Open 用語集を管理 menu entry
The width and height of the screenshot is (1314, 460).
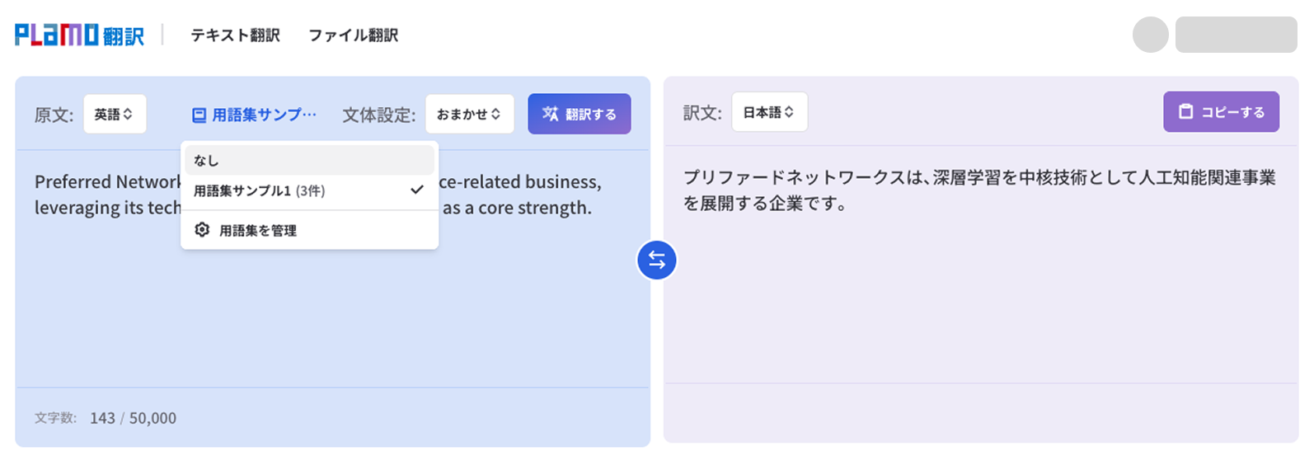point(257,231)
